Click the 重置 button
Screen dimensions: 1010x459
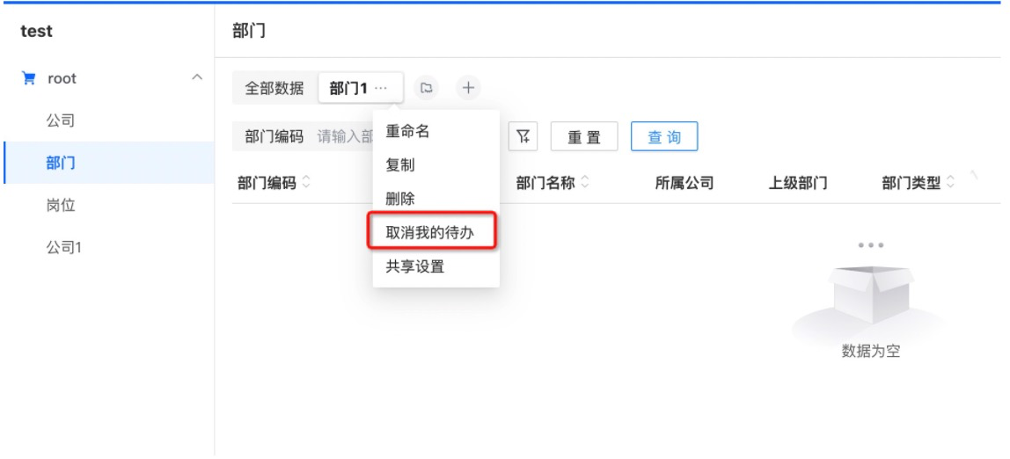pyautogui.click(x=584, y=136)
